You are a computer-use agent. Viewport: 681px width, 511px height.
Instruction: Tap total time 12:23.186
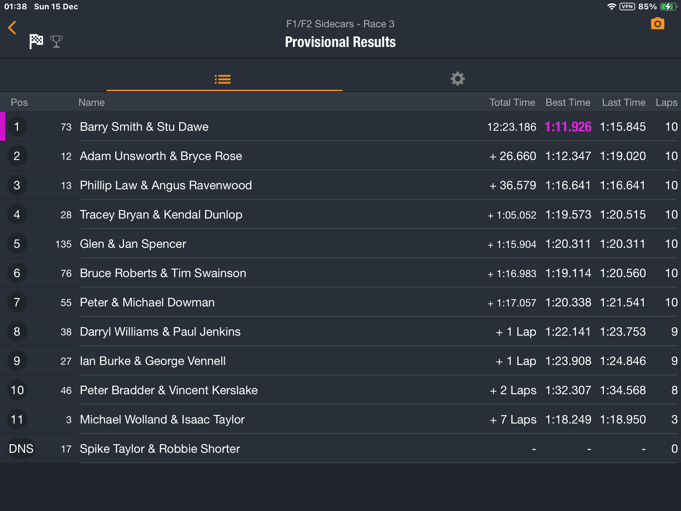(x=511, y=127)
